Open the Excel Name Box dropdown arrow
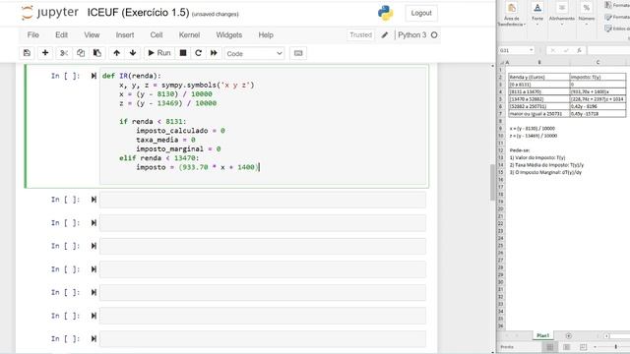 (532, 50)
